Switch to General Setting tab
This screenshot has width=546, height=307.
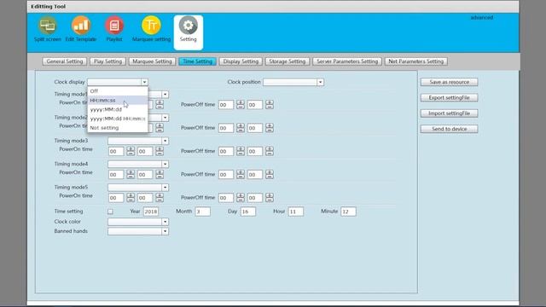[65, 61]
